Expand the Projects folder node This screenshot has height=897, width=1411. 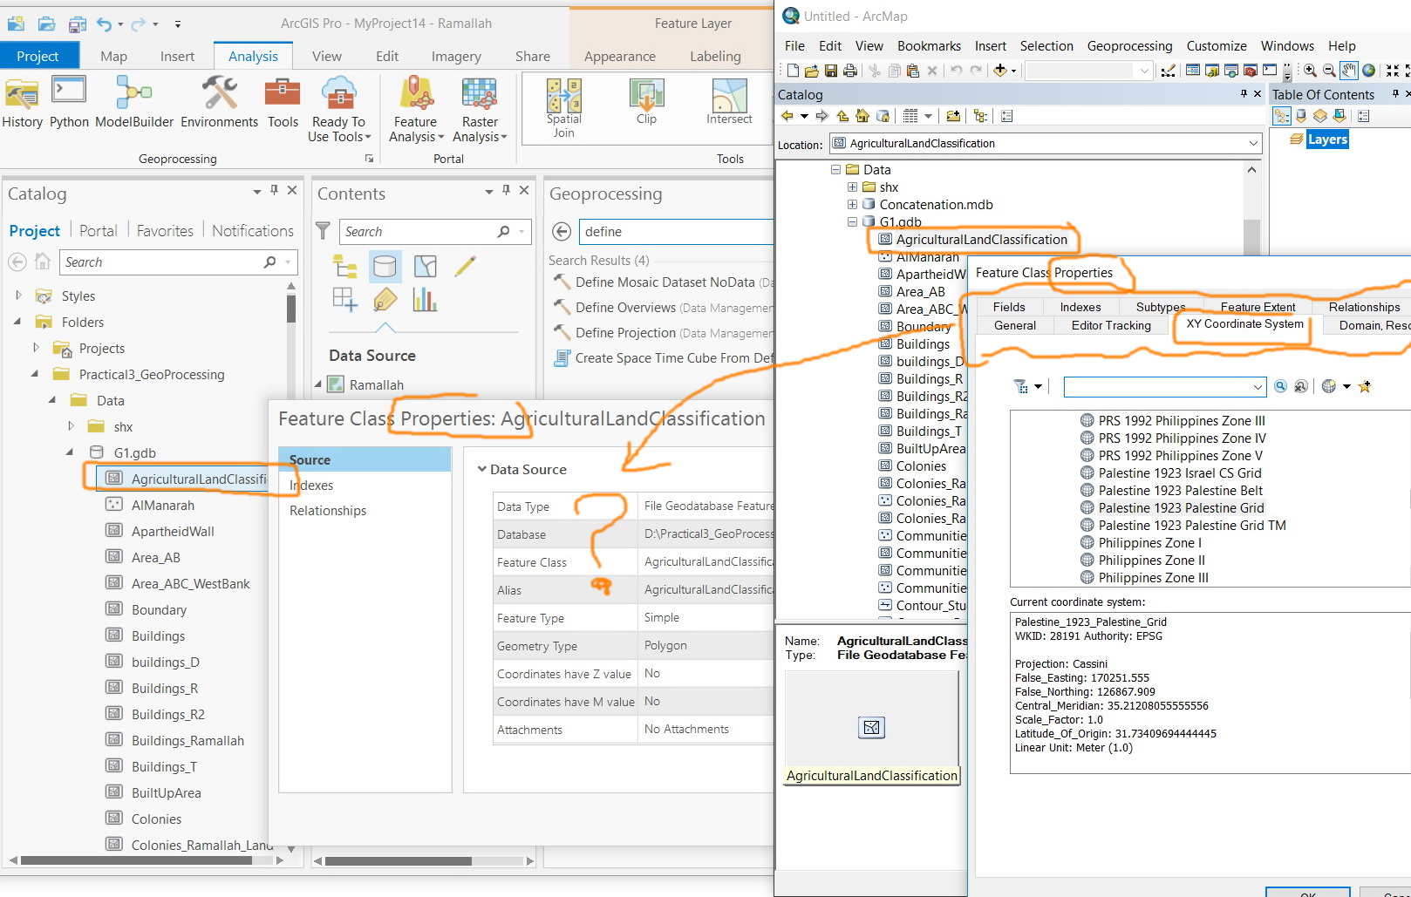36,348
